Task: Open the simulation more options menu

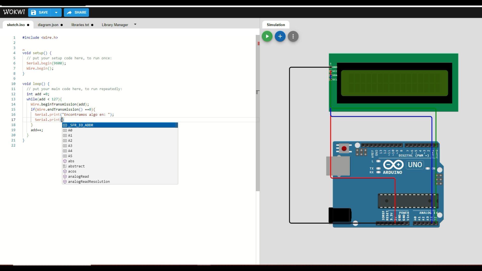Action: [x=293, y=36]
